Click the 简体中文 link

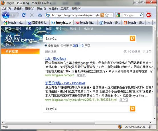[78, 46]
